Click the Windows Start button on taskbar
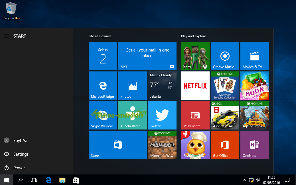 pos(7,180)
